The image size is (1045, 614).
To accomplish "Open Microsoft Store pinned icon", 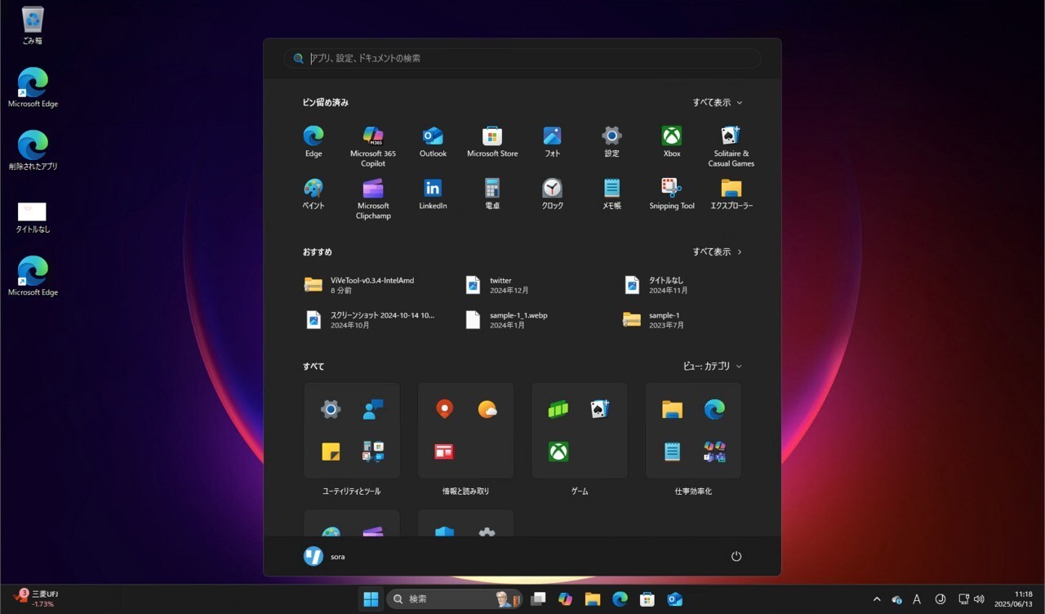I will point(492,136).
